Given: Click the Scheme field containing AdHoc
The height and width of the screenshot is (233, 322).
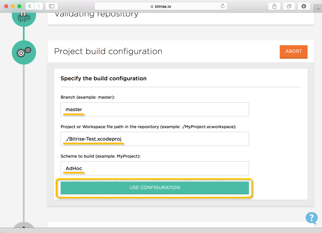Looking at the screenshot, I should (x=155, y=168).
